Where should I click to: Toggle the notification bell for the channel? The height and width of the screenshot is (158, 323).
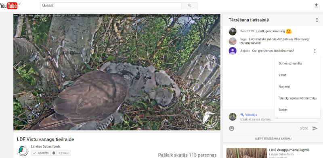point(54,153)
